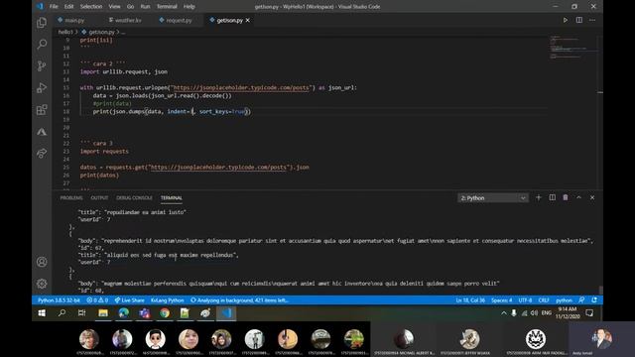Switch to the Debug Console tab
The width and height of the screenshot is (635, 357).
point(134,198)
